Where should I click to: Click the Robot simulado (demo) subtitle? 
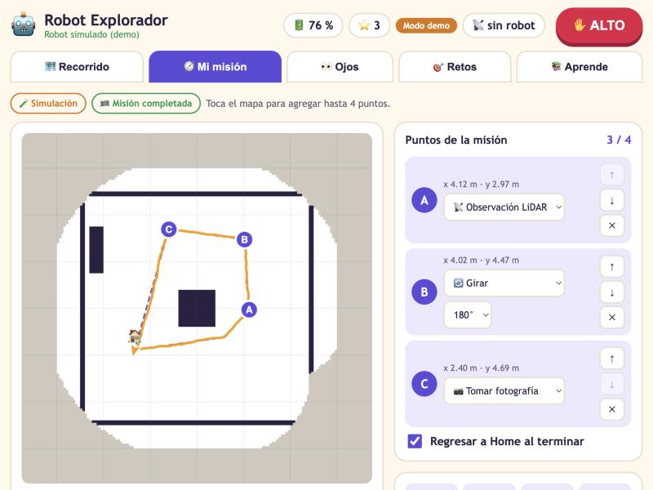click(x=92, y=34)
